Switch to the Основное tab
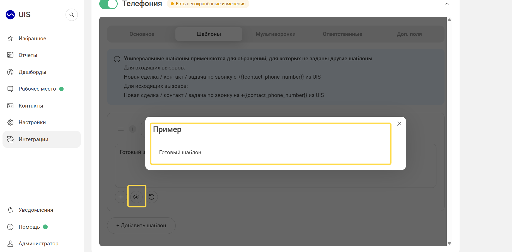Screen dimensions: 512x252 (x=142, y=34)
